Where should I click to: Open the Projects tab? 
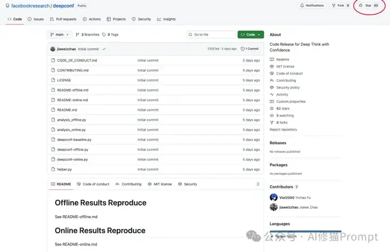[x=116, y=19]
